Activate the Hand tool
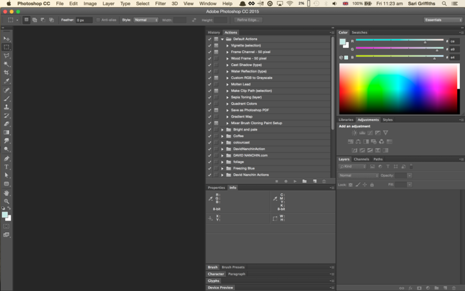The height and width of the screenshot is (291, 465). [6, 193]
